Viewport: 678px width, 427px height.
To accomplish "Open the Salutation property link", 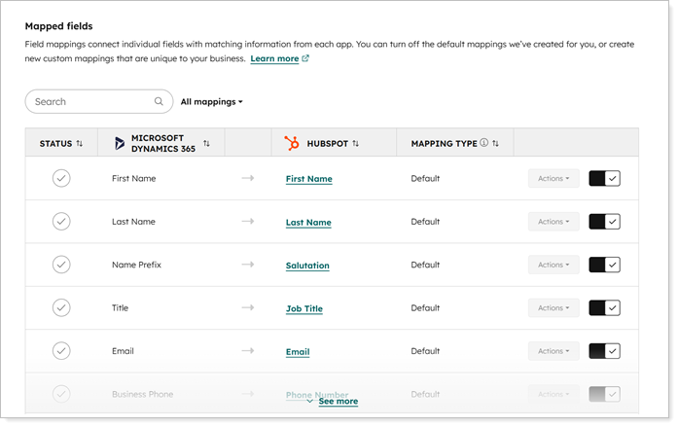I will point(307,266).
